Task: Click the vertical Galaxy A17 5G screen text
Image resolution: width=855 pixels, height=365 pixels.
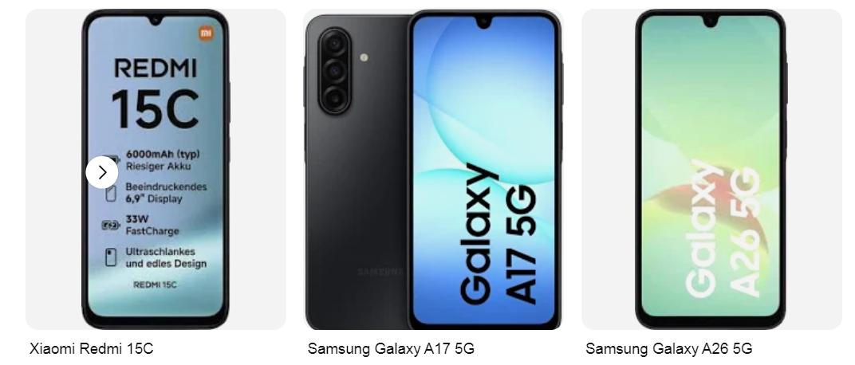Action: click(498, 234)
